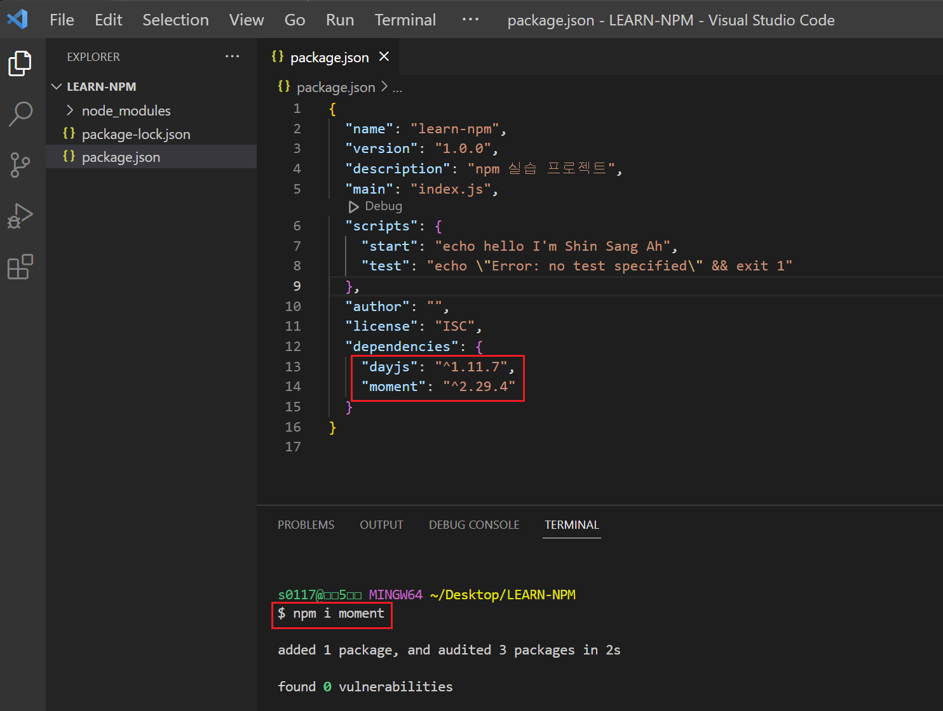The image size is (943, 711).
Task: Click package.json in the breadcrumb
Action: tap(336, 87)
